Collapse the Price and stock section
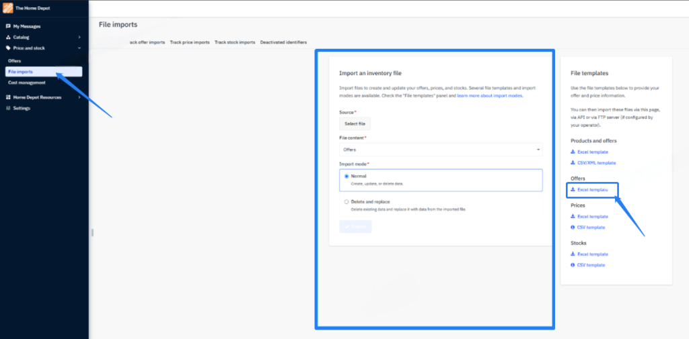 pos(79,48)
